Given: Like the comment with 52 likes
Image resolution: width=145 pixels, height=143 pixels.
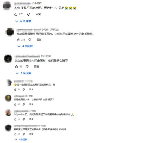Looking at the screenshot, I should pos(15,90).
